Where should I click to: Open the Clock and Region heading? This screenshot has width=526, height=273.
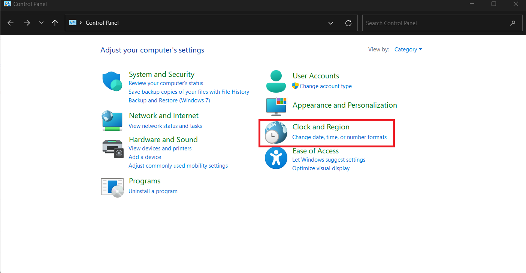tap(321, 127)
